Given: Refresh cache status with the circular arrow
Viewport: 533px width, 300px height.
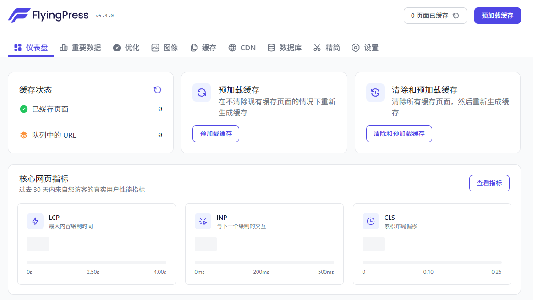Looking at the screenshot, I should (157, 90).
